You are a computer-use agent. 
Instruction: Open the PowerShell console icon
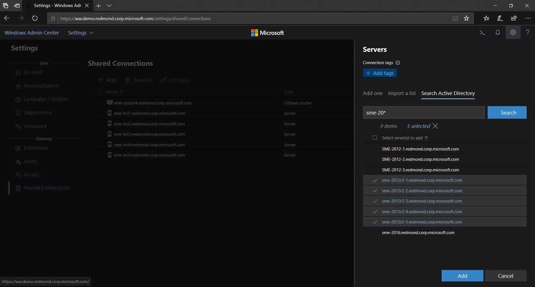coord(482,33)
